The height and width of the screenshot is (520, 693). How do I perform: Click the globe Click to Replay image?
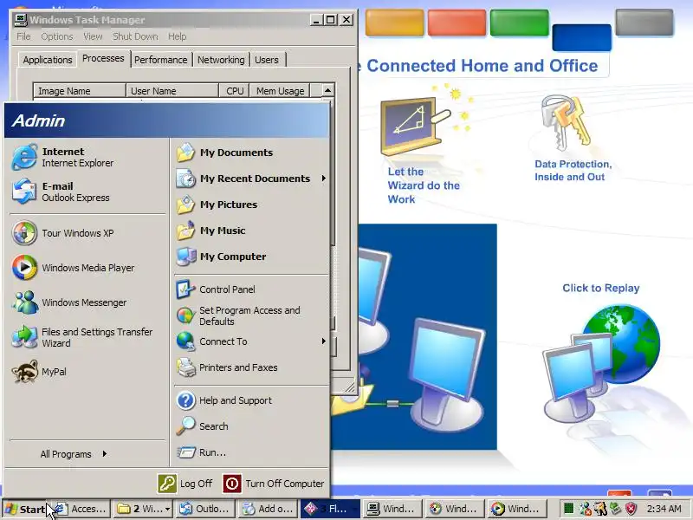(602, 362)
